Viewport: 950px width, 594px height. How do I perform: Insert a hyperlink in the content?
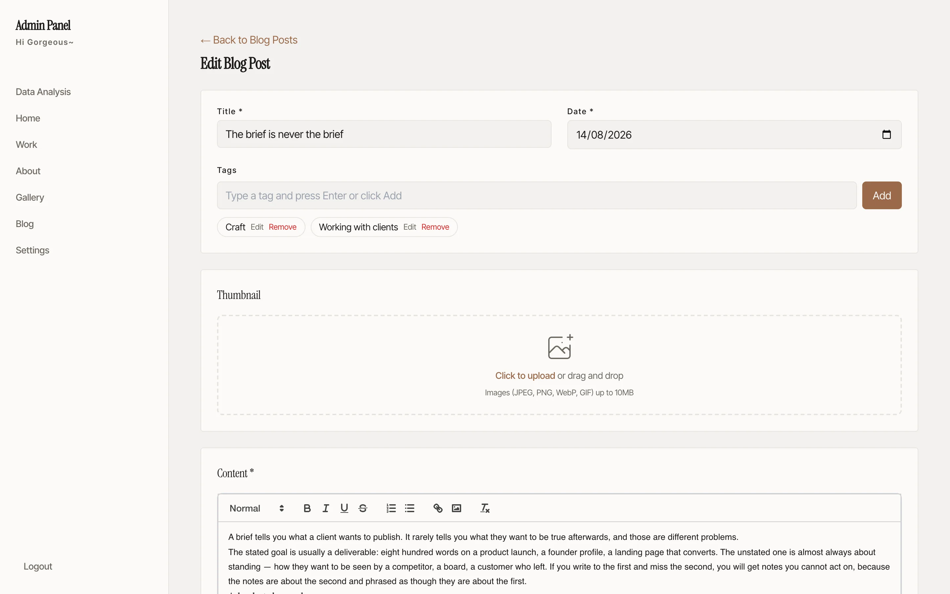click(x=438, y=508)
